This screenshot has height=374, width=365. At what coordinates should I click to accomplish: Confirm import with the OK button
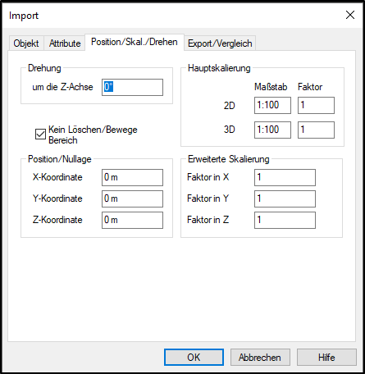point(194,357)
